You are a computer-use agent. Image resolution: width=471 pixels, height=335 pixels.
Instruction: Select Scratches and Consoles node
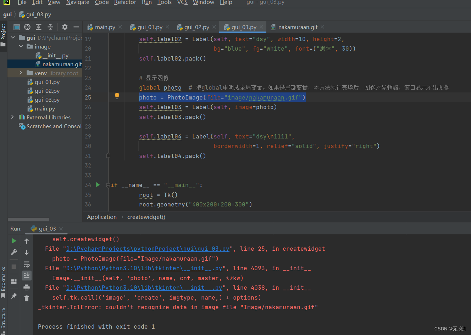pyautogui.click(x=54, y=126)
